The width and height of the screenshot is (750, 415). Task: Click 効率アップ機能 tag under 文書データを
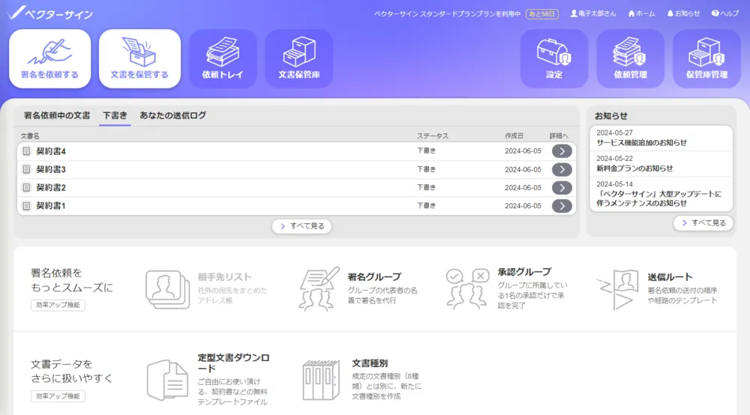click(58, 396)
